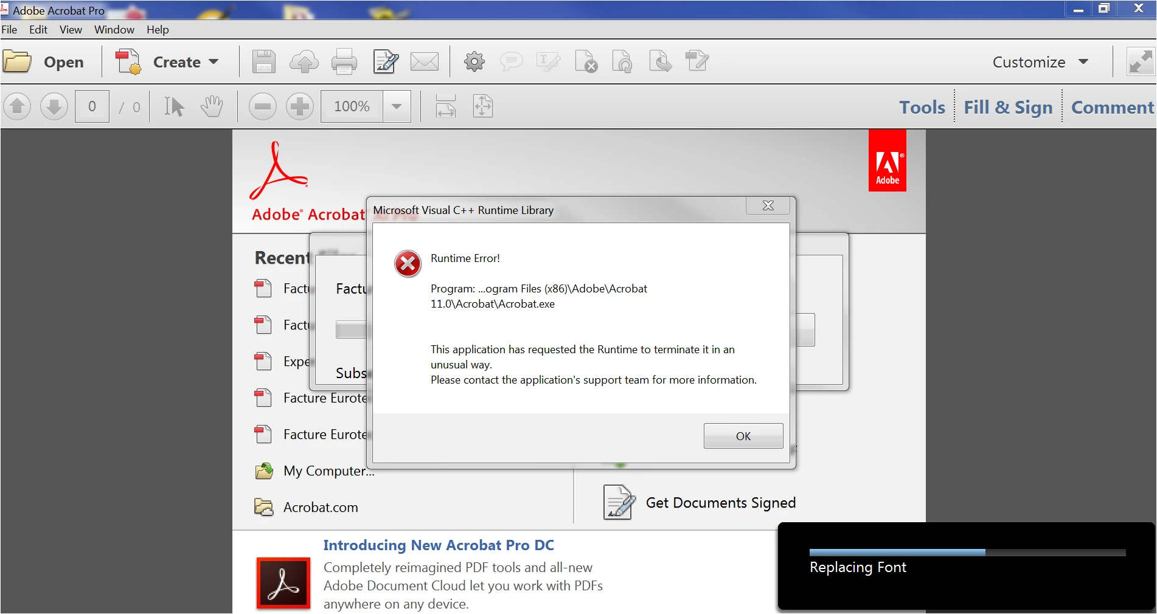Click the Open folder icon
Image resolution: width=1157 pixels, height=614 pixels.
pyautogui.click(x=17, y=61)
